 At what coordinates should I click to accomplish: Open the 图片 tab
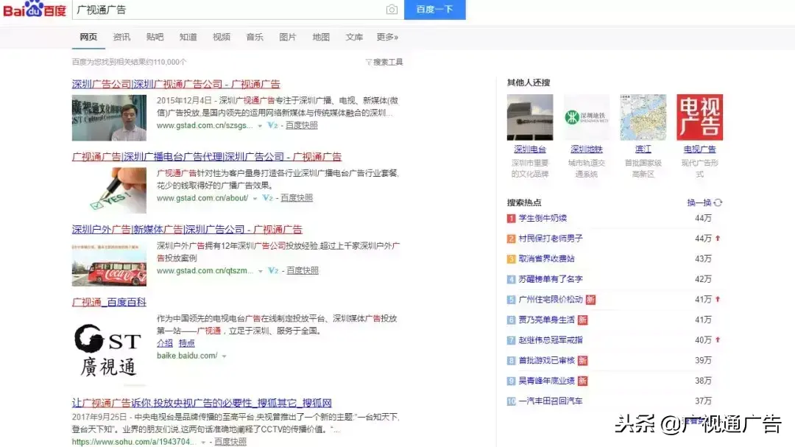coord(288,37)
